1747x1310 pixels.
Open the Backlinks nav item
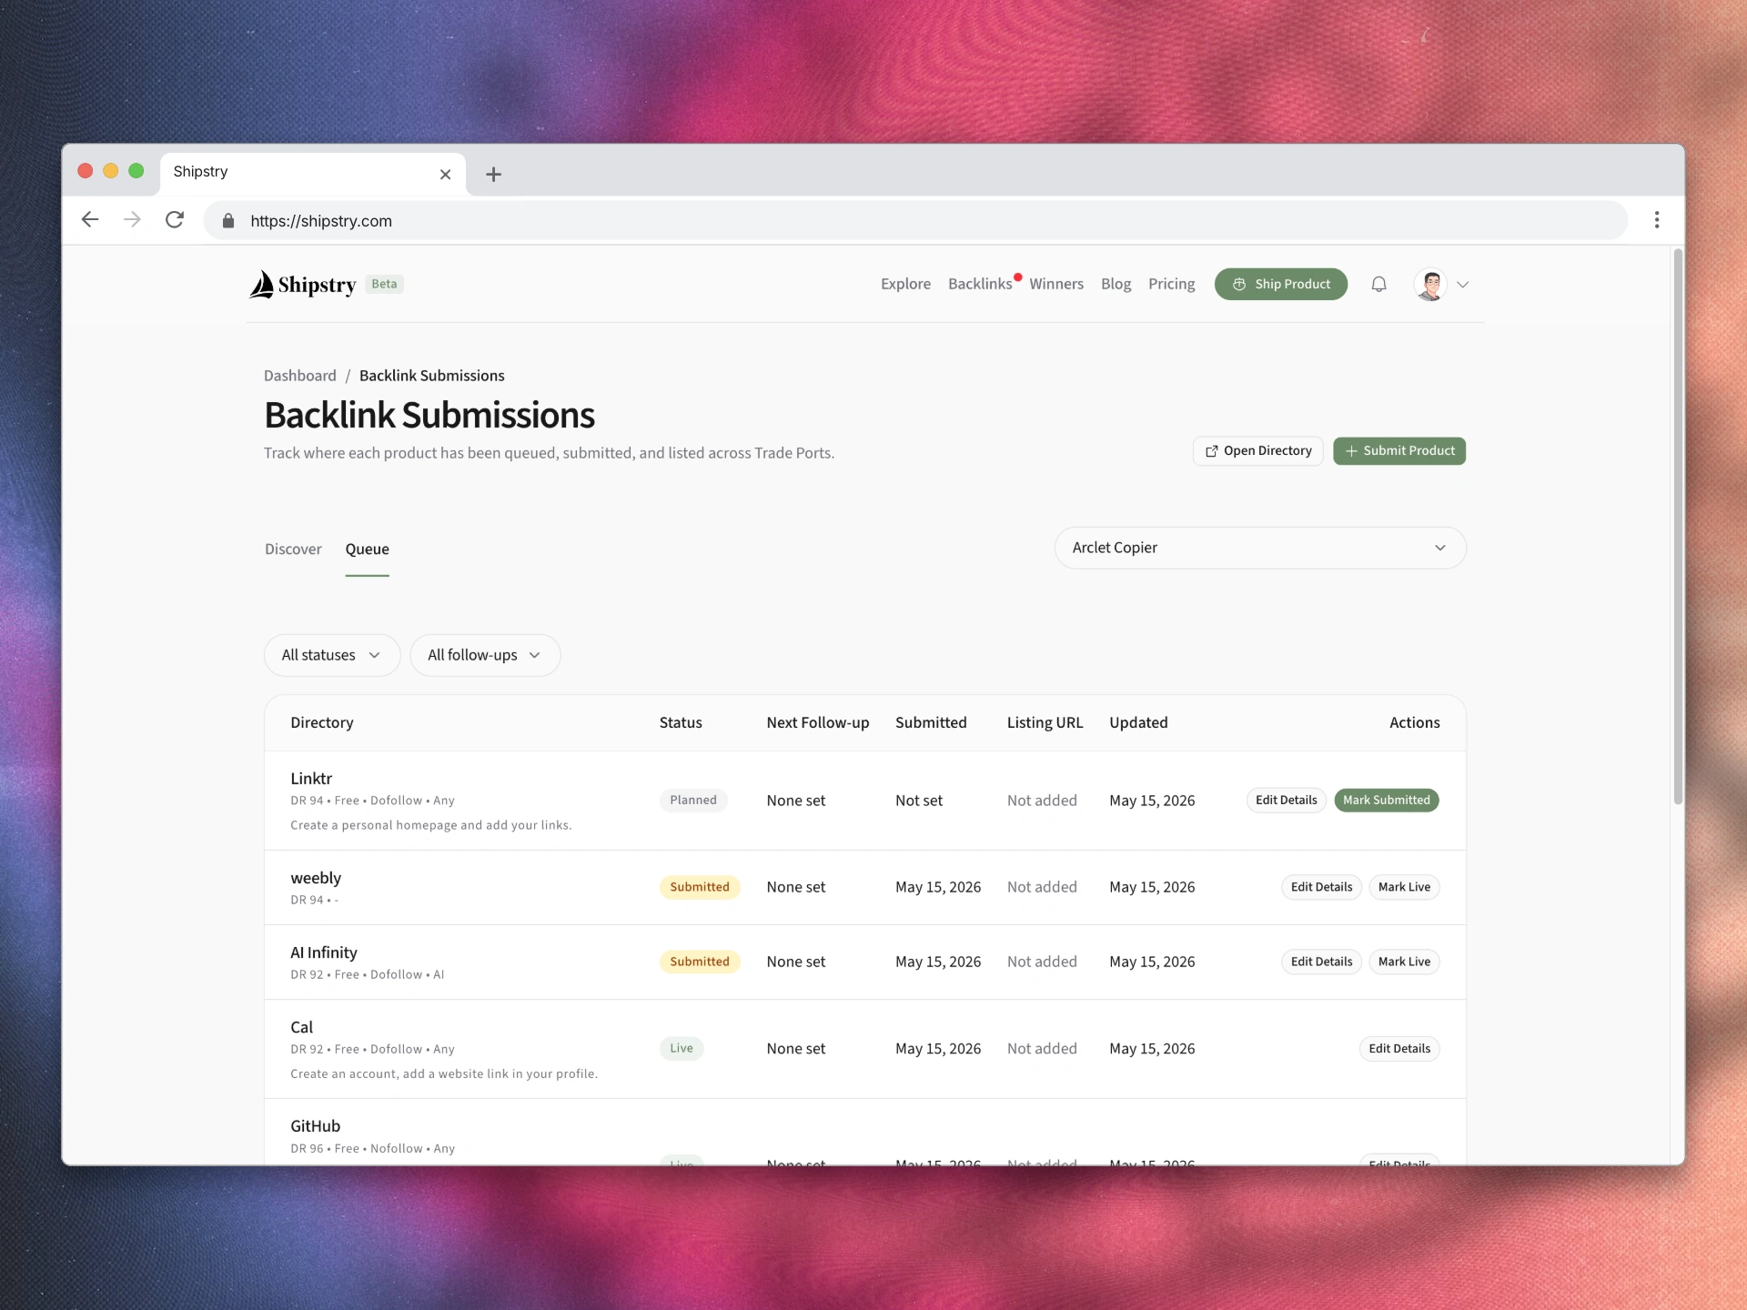click(x=980, y=285)
